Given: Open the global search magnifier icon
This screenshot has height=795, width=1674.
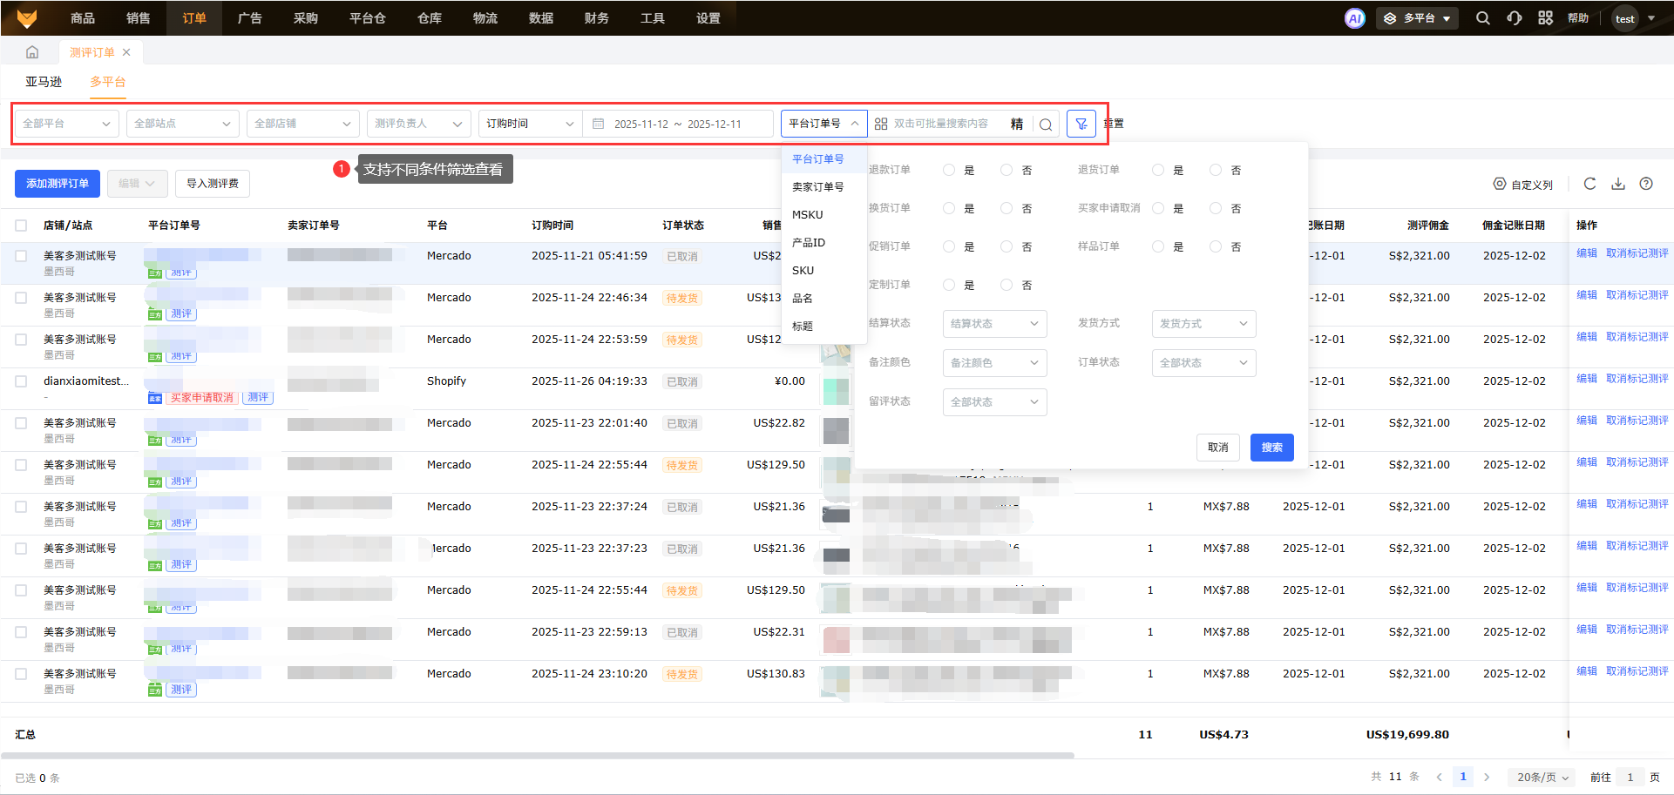Looking at the screenshot, I should (x=1482, y=18).
